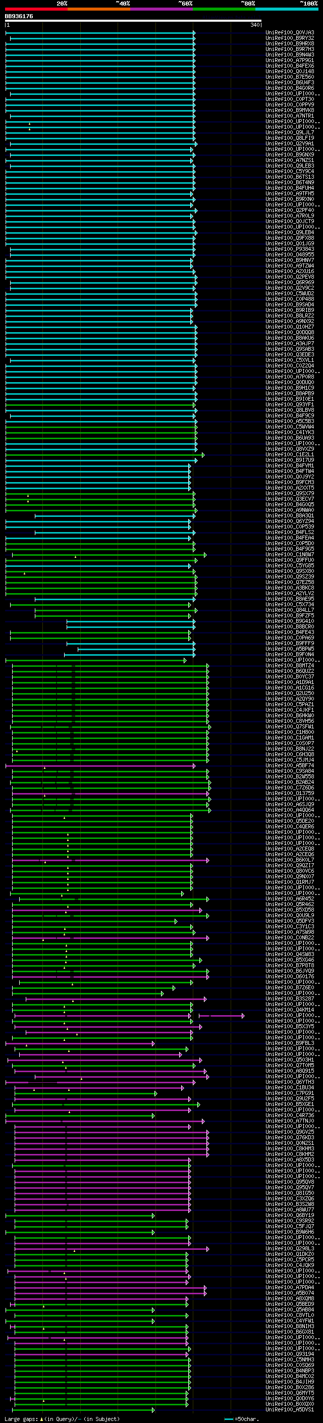This screenshot has height=1423, width=323.
Task: Click the cyan ~100% identity legend segment
Action: [x=287, y=9]
